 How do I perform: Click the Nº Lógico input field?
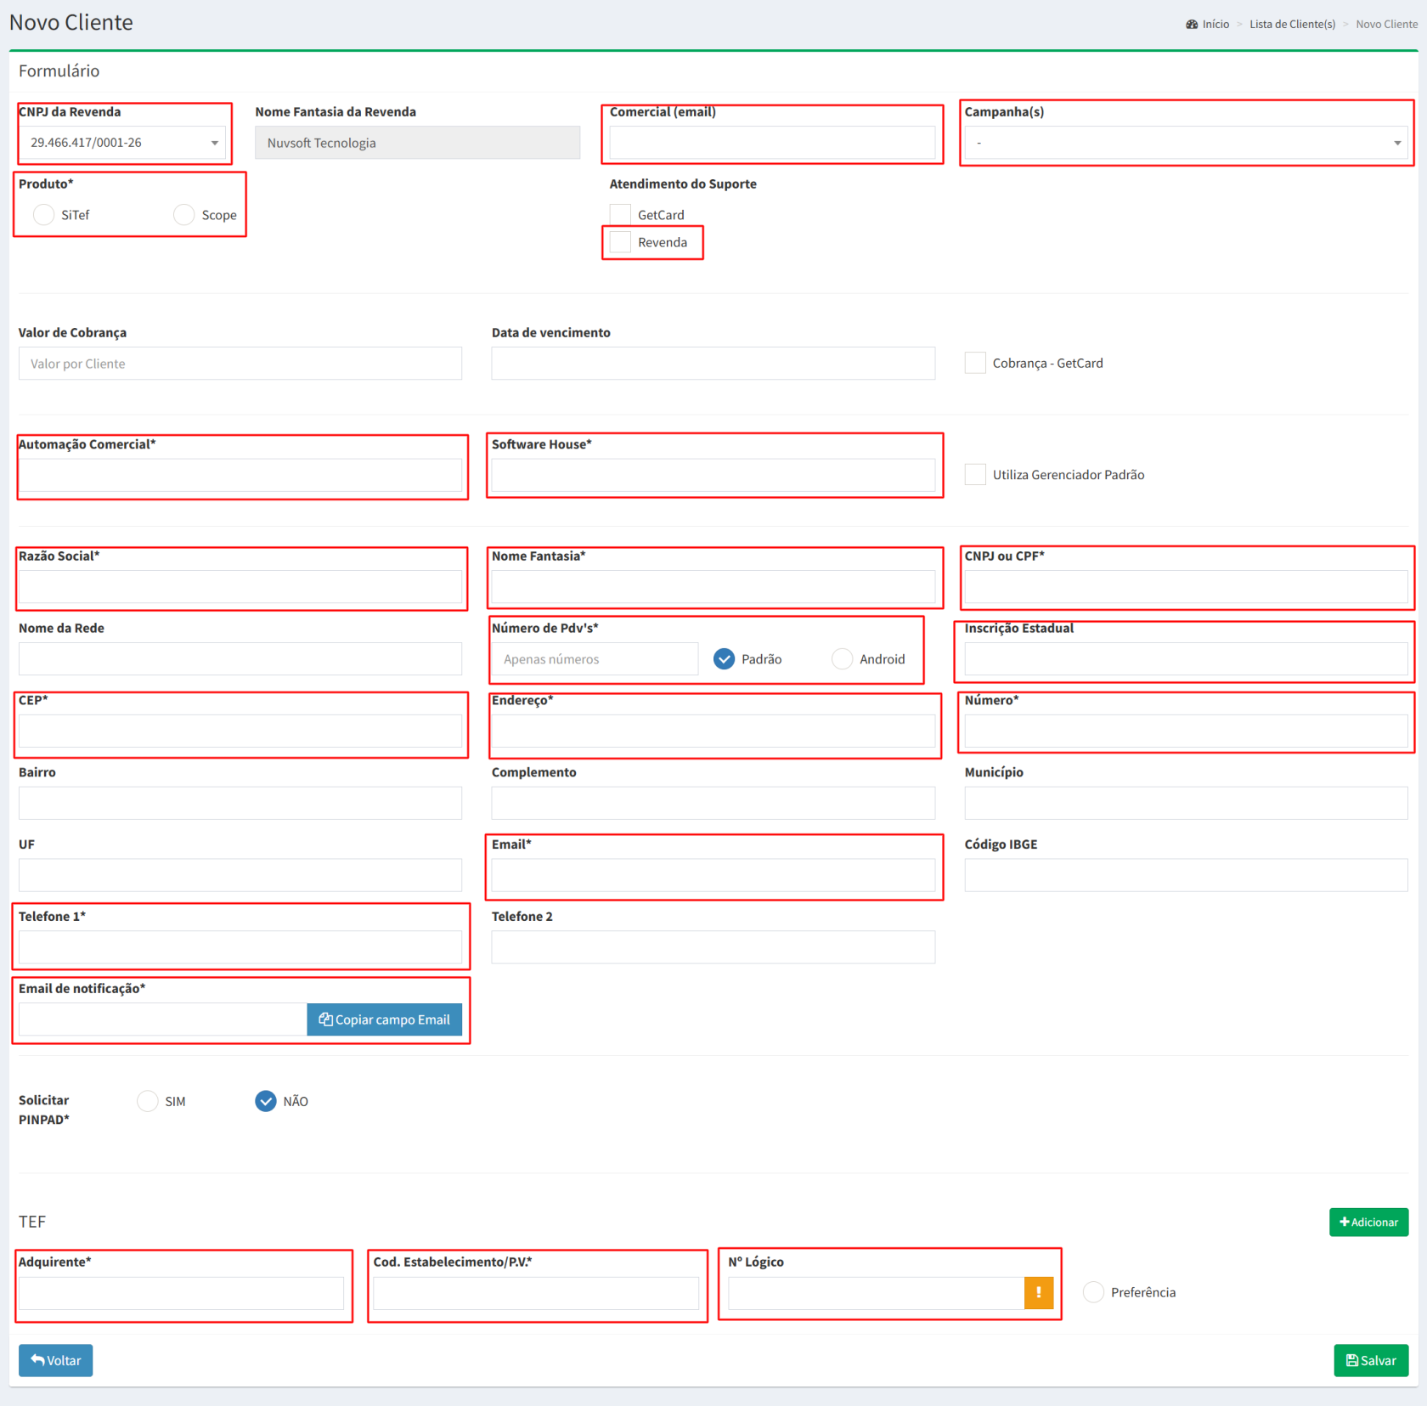point(876,1293)
